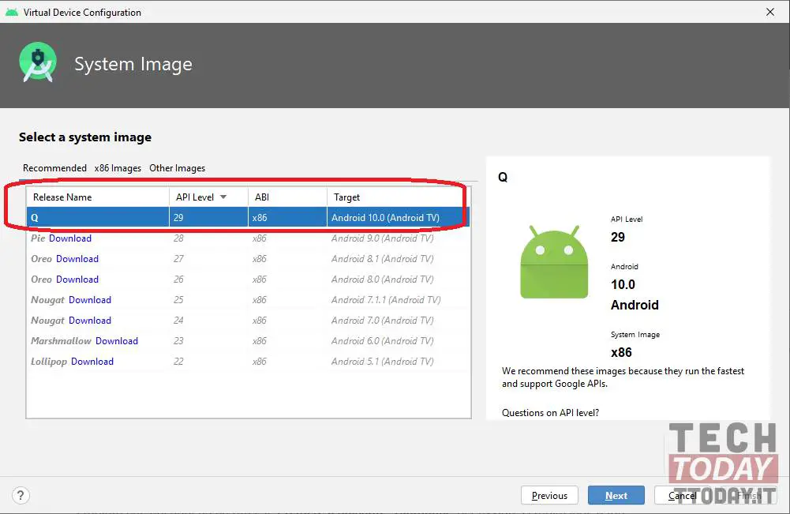Click the small Android icon in title bar
This screenshot has width=790, height=514.
click(12, 12)
